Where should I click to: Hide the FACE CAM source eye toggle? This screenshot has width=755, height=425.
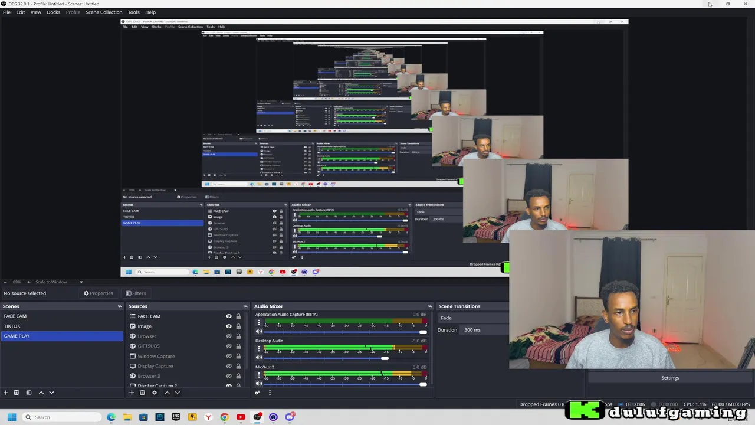tap(229, 316)
